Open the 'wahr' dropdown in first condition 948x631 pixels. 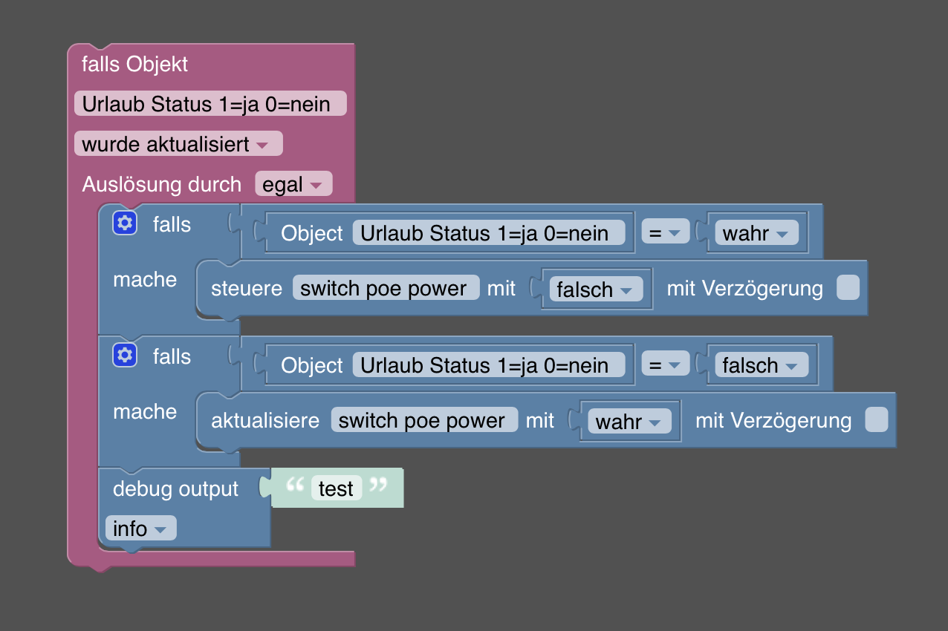click(755, 233)
